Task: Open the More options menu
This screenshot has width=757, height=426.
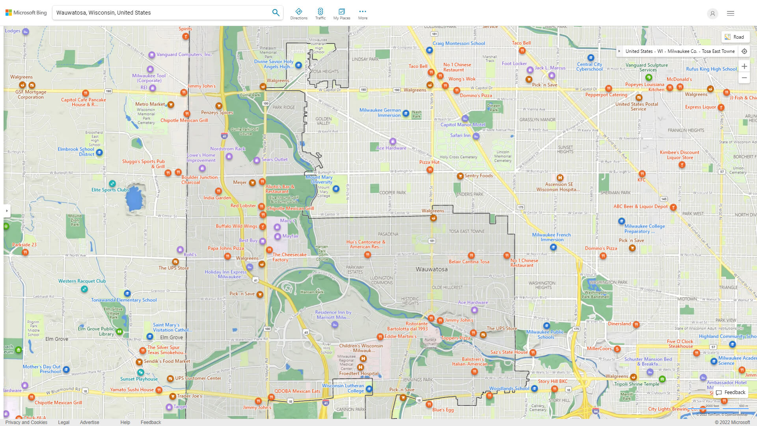Action: [x=362, y=14]
